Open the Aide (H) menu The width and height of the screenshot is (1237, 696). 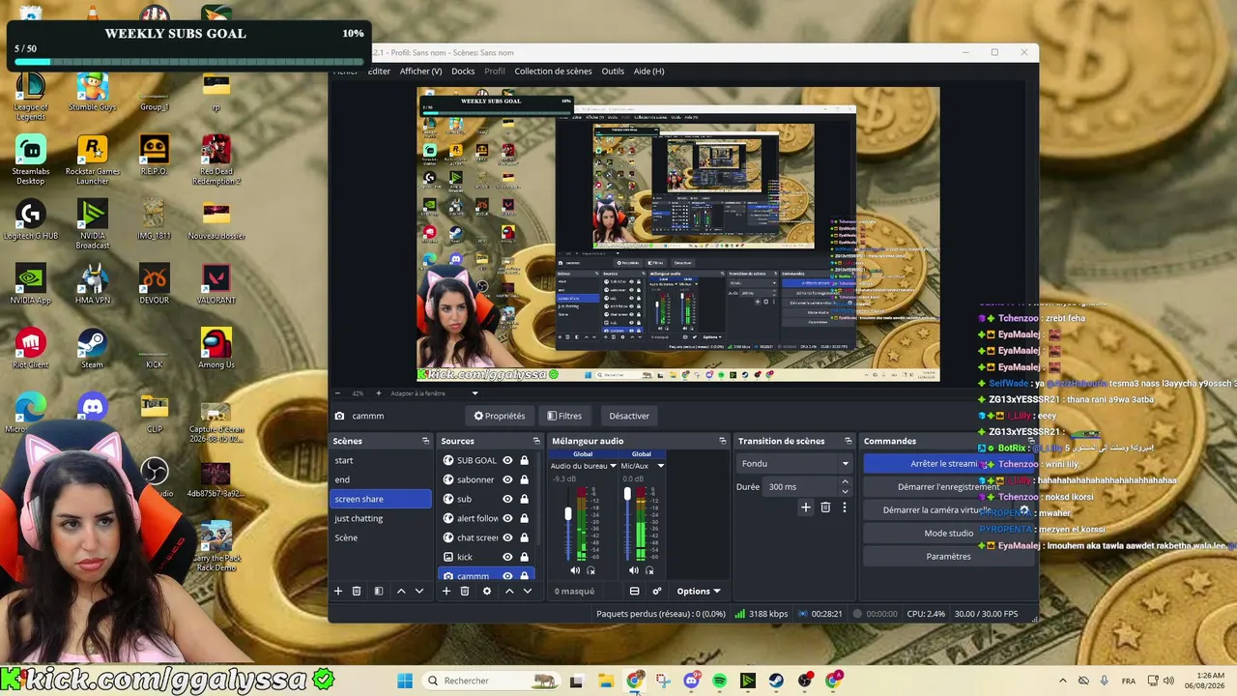[x=648, y=71]
